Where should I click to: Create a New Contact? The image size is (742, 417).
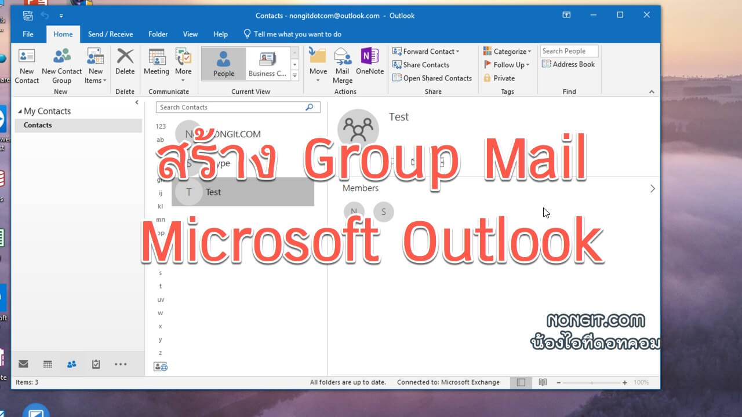[27, 65]
